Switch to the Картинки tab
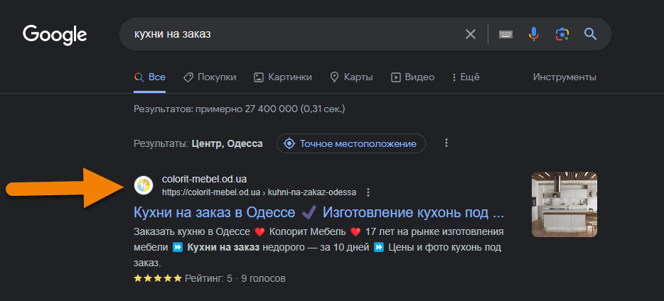 (283, 77)
